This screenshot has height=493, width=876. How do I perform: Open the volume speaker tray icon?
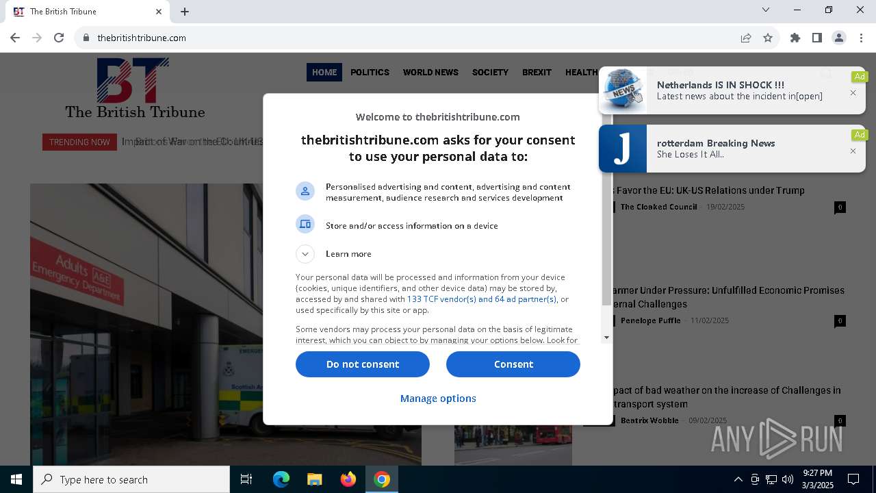(x=788, y=479)
